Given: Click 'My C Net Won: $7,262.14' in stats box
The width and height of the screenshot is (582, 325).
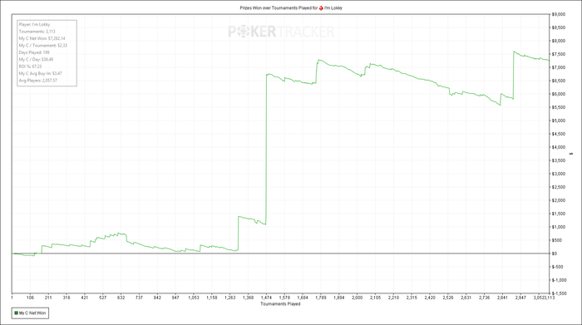Looking at the screenshot, I should tap(42, 38).
